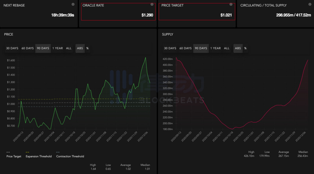
Task: Show Circulating / Total Supply info tooltip icon
Action: pyautogui.click(x=310, y=4)
